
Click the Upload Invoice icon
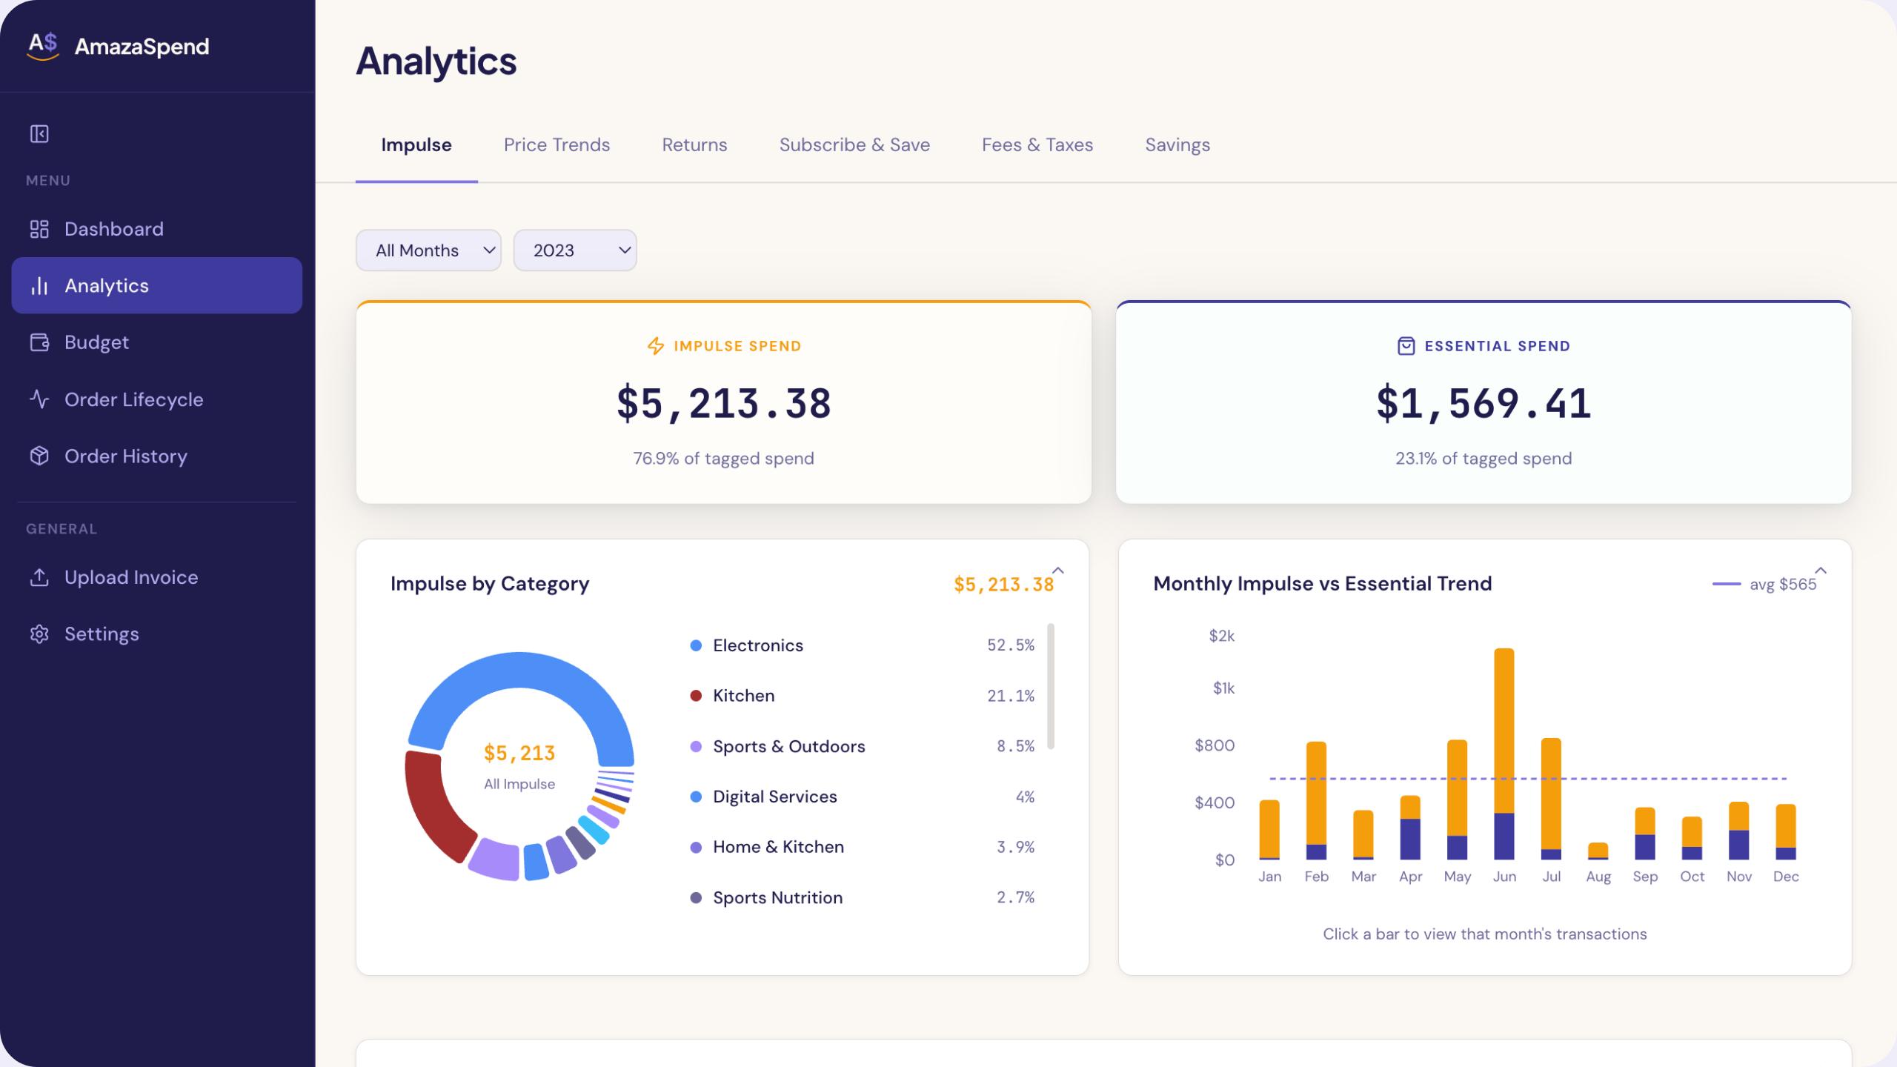pyautogui.click(x=39, y=577)
